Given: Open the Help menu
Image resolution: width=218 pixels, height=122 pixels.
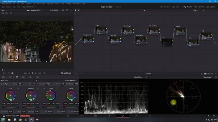Looking at the screenshot, I should pyautogui.click(x=83, y=4).
